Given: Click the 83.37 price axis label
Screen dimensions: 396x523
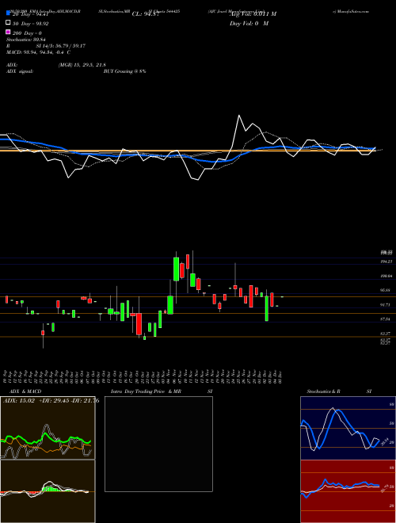Looking at the screenshot, I should pyautogui.click(x=386, y=334).
